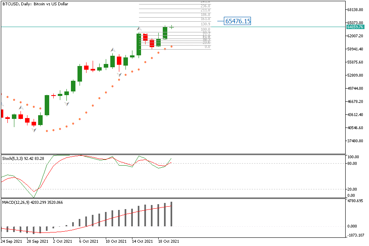Screen dimensions: 369x246
Task: Select the 211.8 Fibonacci level label
Action: click(x=205, y=10)
